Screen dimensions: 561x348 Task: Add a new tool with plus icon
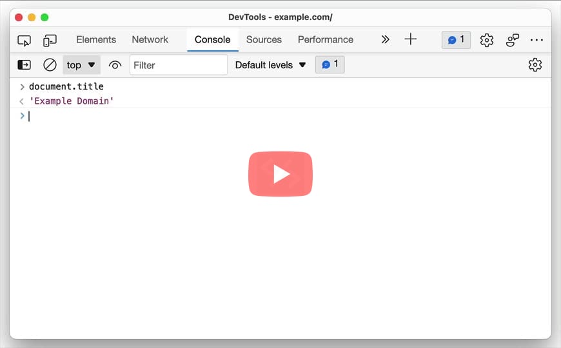coord(410,39)
